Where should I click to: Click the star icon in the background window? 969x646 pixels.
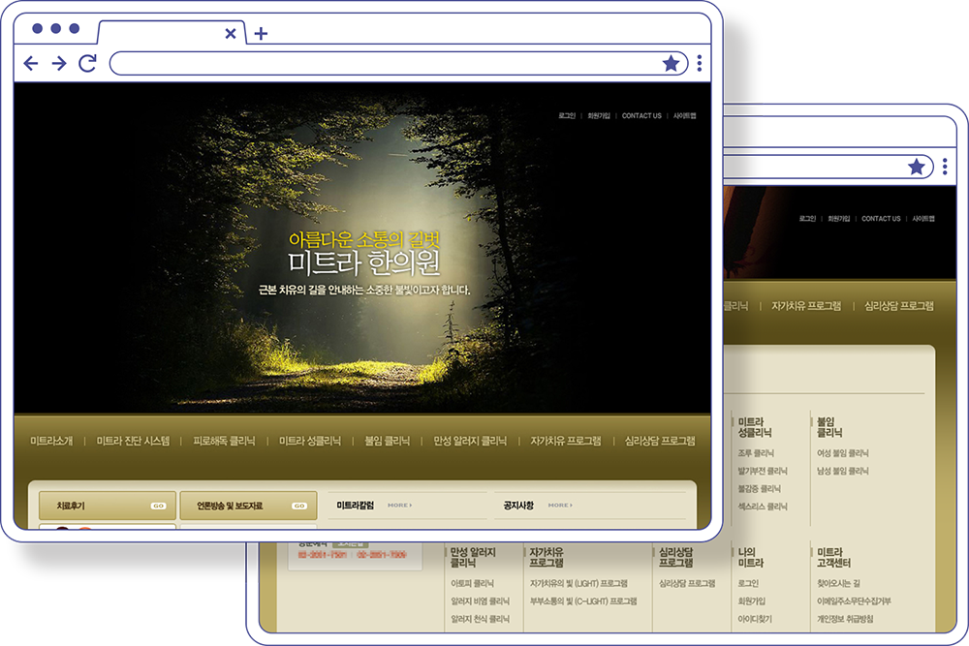click(x=915, y=166)
